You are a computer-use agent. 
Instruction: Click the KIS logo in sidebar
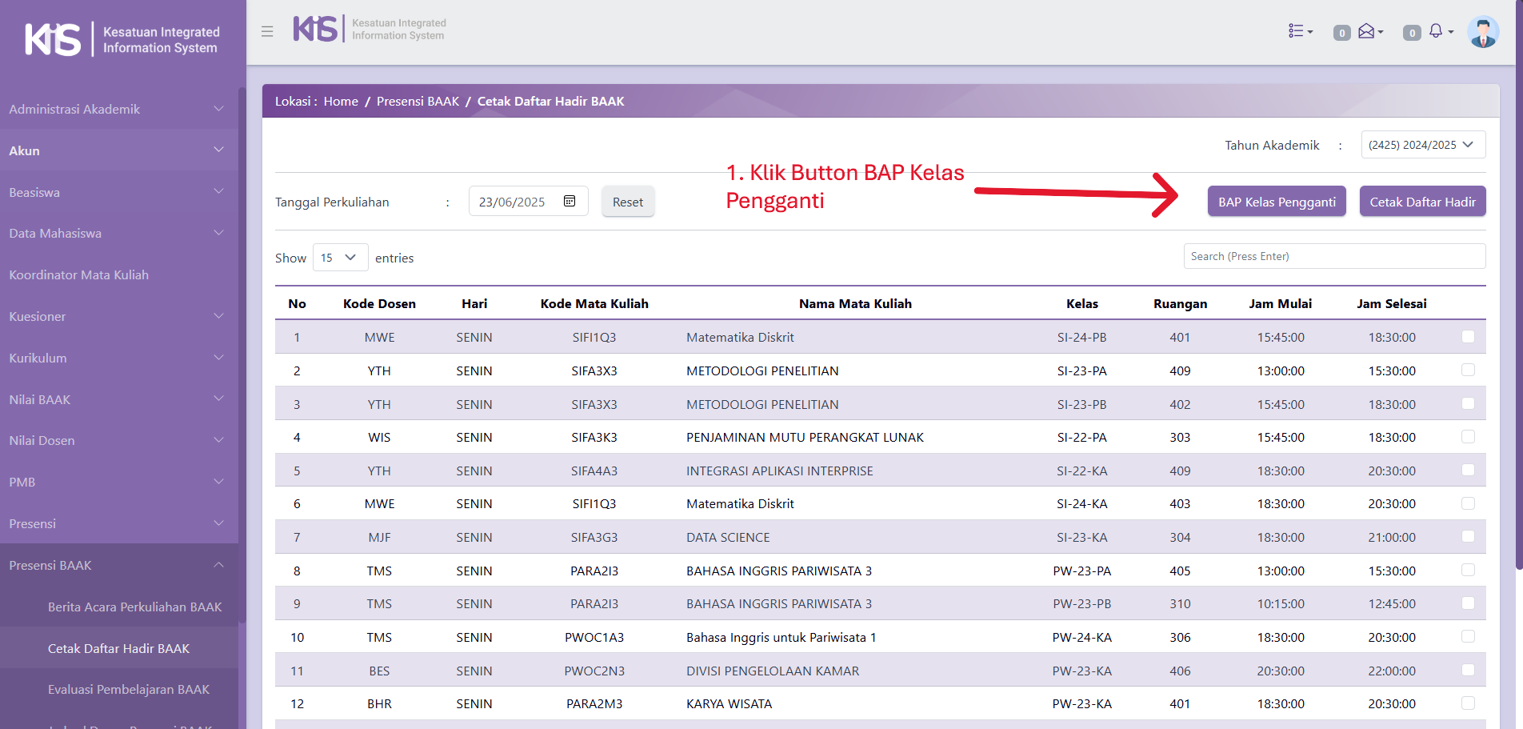click(53, 39)
